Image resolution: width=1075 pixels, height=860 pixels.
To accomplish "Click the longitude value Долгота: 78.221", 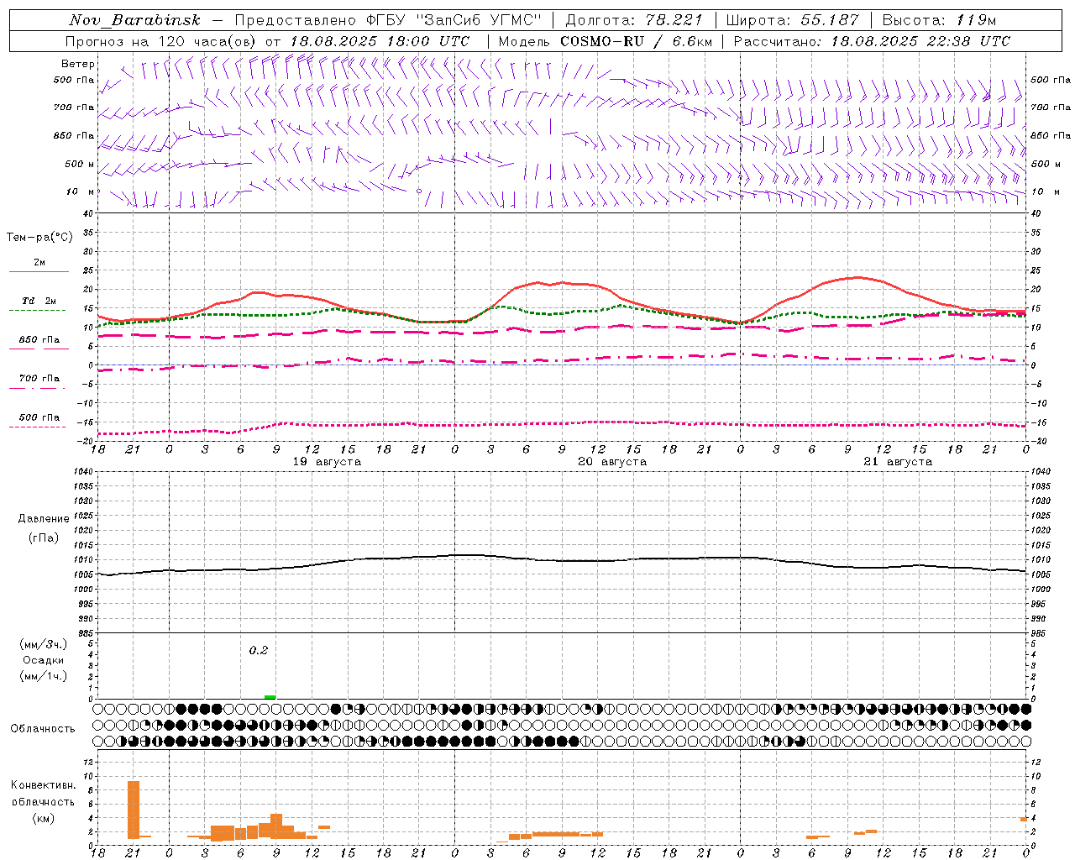I will point(634,20).
